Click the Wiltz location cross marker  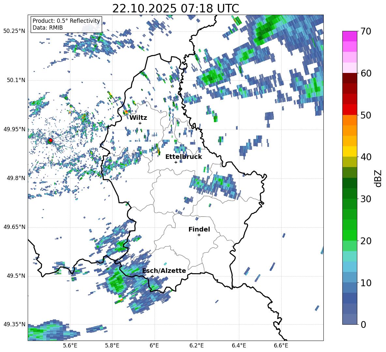point(140,123)
